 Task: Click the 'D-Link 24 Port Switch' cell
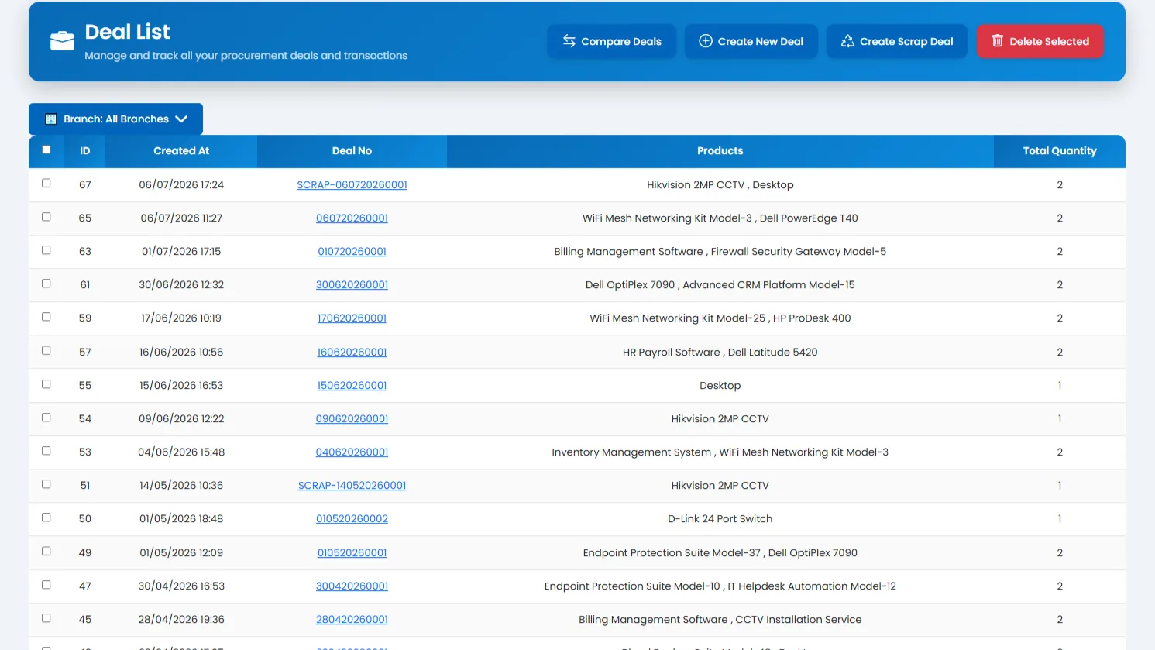point(720,519)
